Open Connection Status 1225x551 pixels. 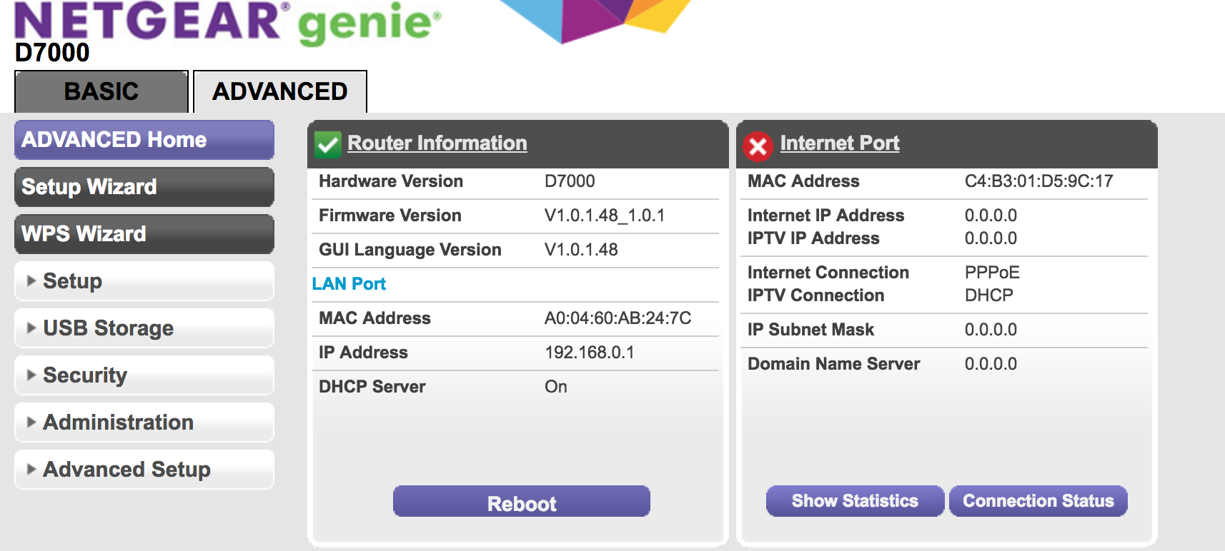pyautogui.click(x=1038, y=501)
